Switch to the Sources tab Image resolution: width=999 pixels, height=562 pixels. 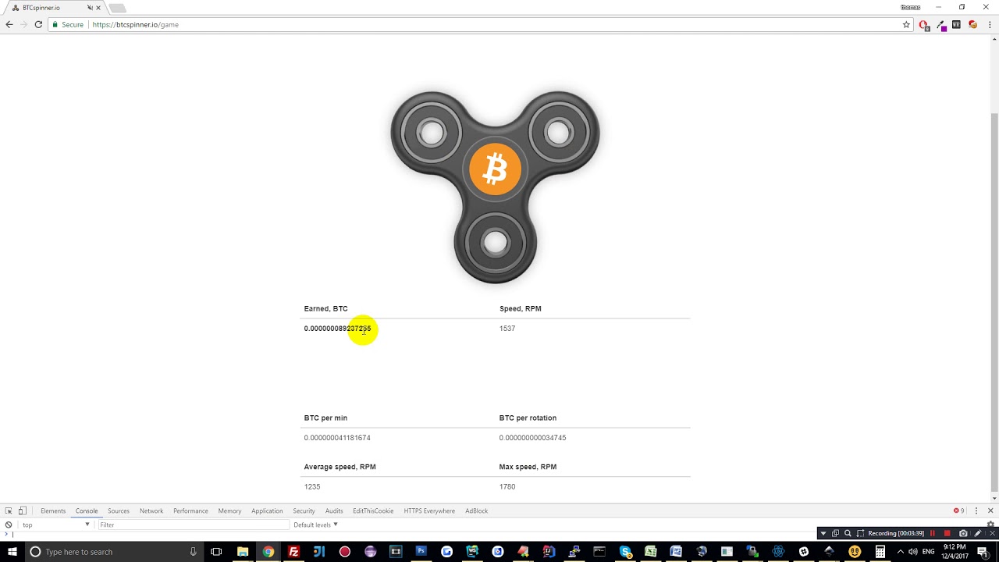tap(119, 511)
